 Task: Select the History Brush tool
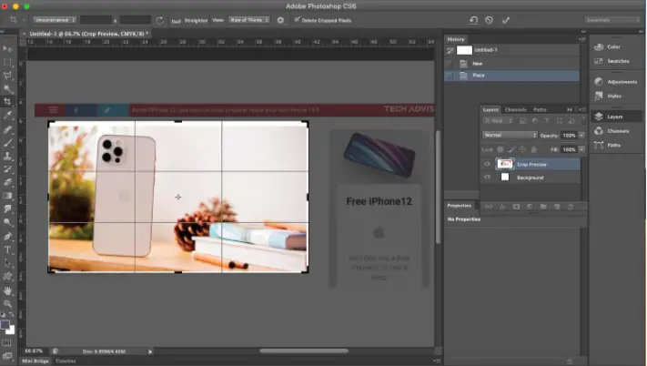tap(7, 169)
